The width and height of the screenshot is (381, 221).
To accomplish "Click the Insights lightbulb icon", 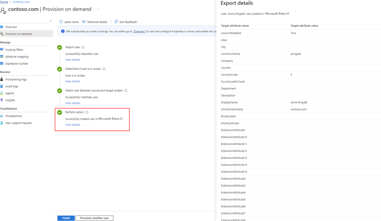I will coord(2,100).
